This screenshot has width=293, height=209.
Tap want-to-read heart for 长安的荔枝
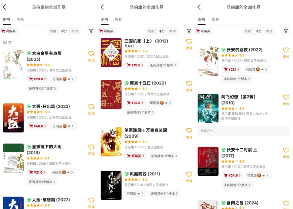286,53
